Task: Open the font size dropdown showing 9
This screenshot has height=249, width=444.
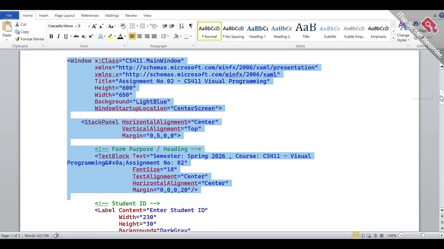Action: (88, 26)
